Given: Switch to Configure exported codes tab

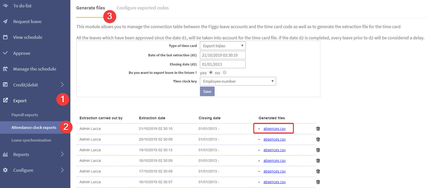Looking at the screenshot, I should coord(143,8).
